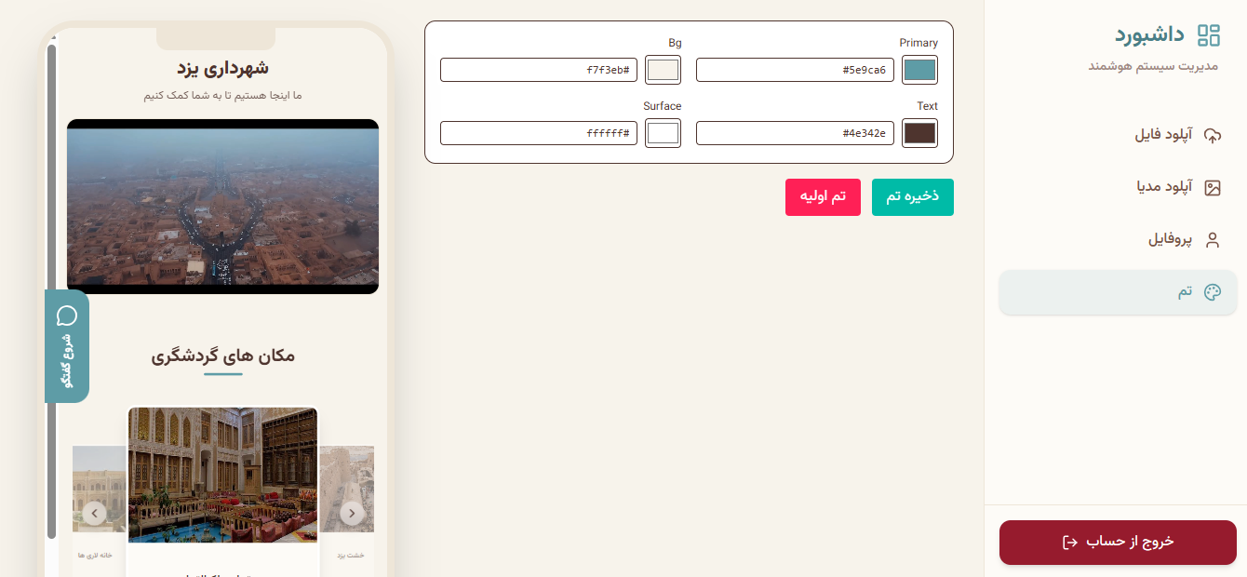Go to previous slide in carousel
Image resolution: width=1247 pixels, height=577 pixels.
[94, 513]
